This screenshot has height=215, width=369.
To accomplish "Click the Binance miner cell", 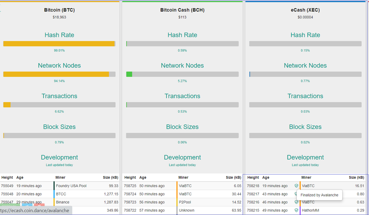I will [62, 202].
